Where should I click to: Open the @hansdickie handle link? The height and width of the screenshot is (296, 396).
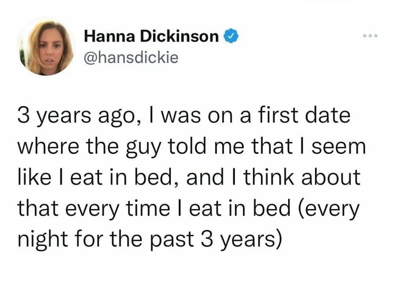click(x=131, y=58)
